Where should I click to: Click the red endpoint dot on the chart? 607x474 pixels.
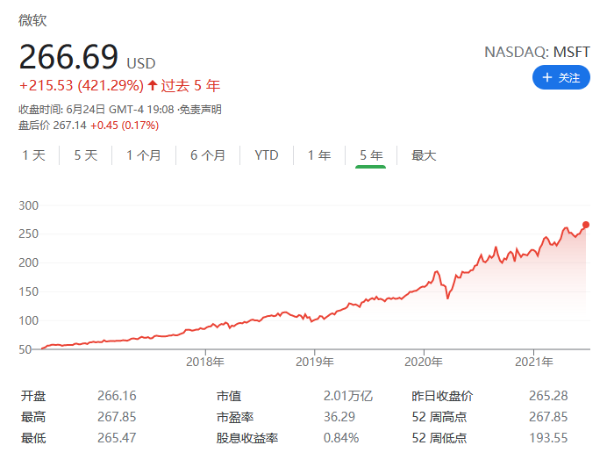pyautogui.click(x=585, y=225)
